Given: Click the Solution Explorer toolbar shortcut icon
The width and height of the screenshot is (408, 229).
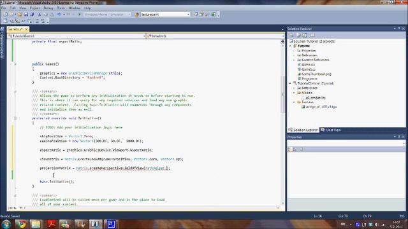Looking at the screenshot, I should (196, 15).
